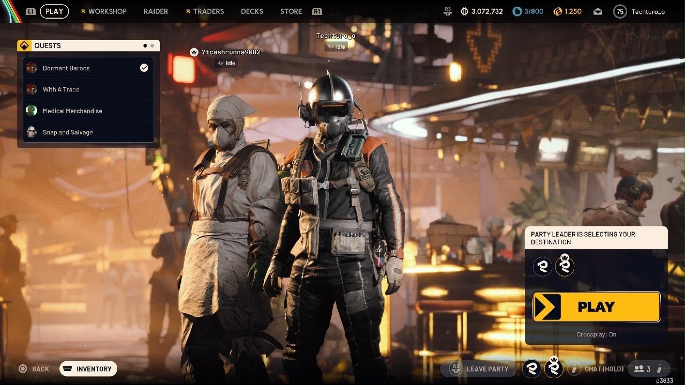
Task: Open the Decks tab
Action: [x=252, y=11]
